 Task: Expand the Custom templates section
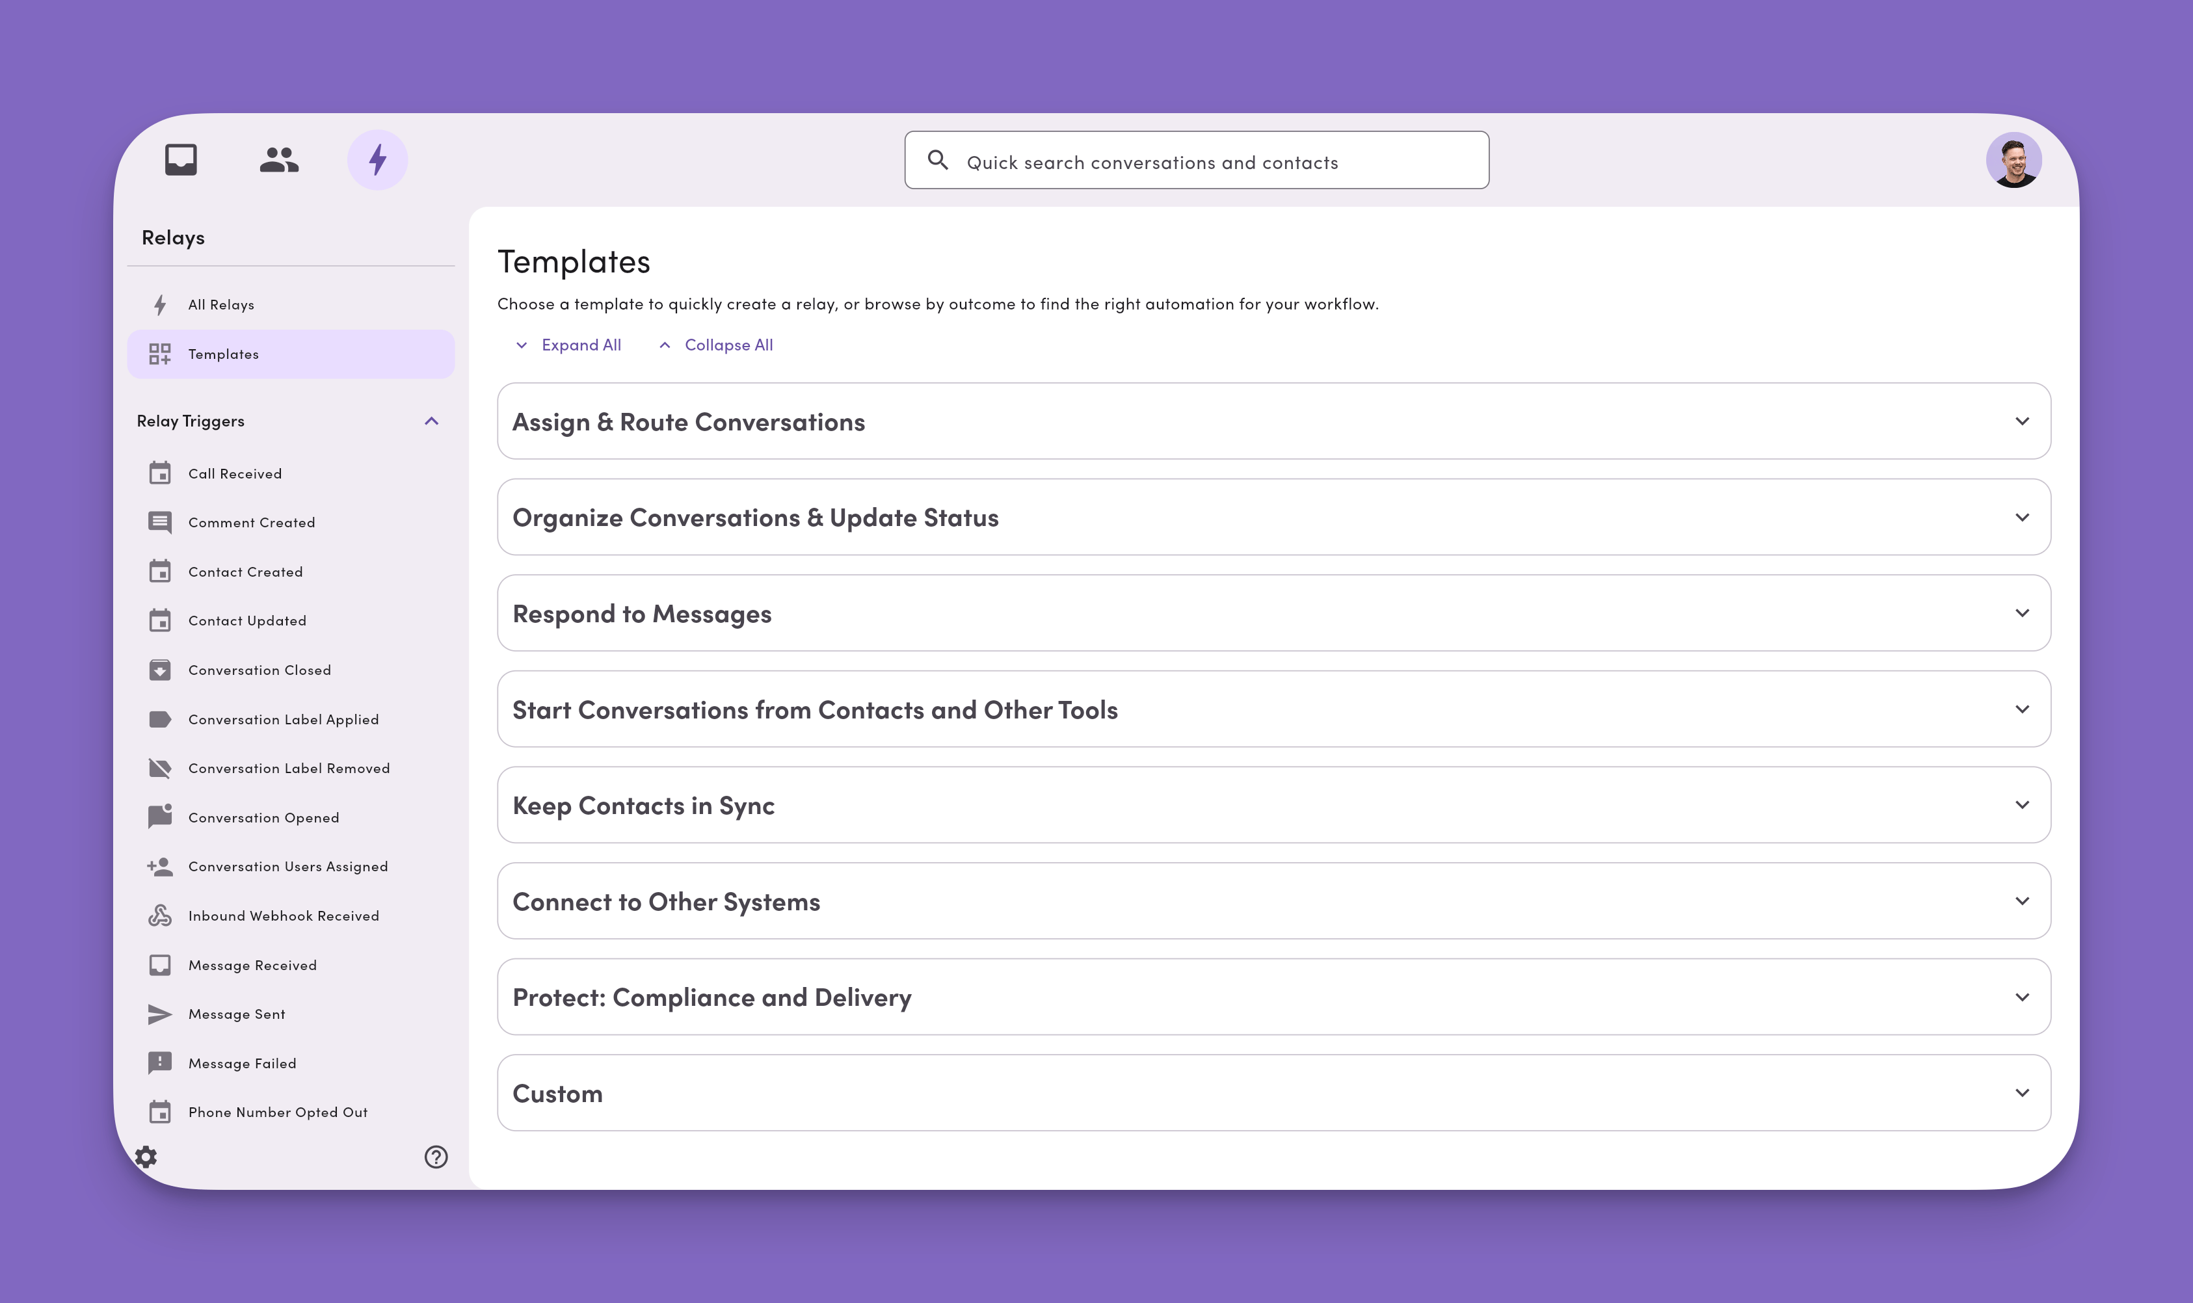pyautogui.click(x=1273, y=1093)
